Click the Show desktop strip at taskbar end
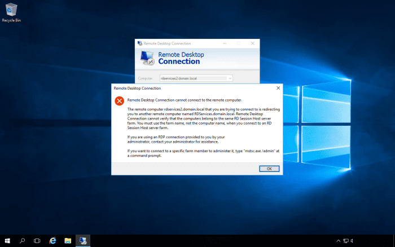The width and height of the screenshot is (395, 247). tap(394, 241)
